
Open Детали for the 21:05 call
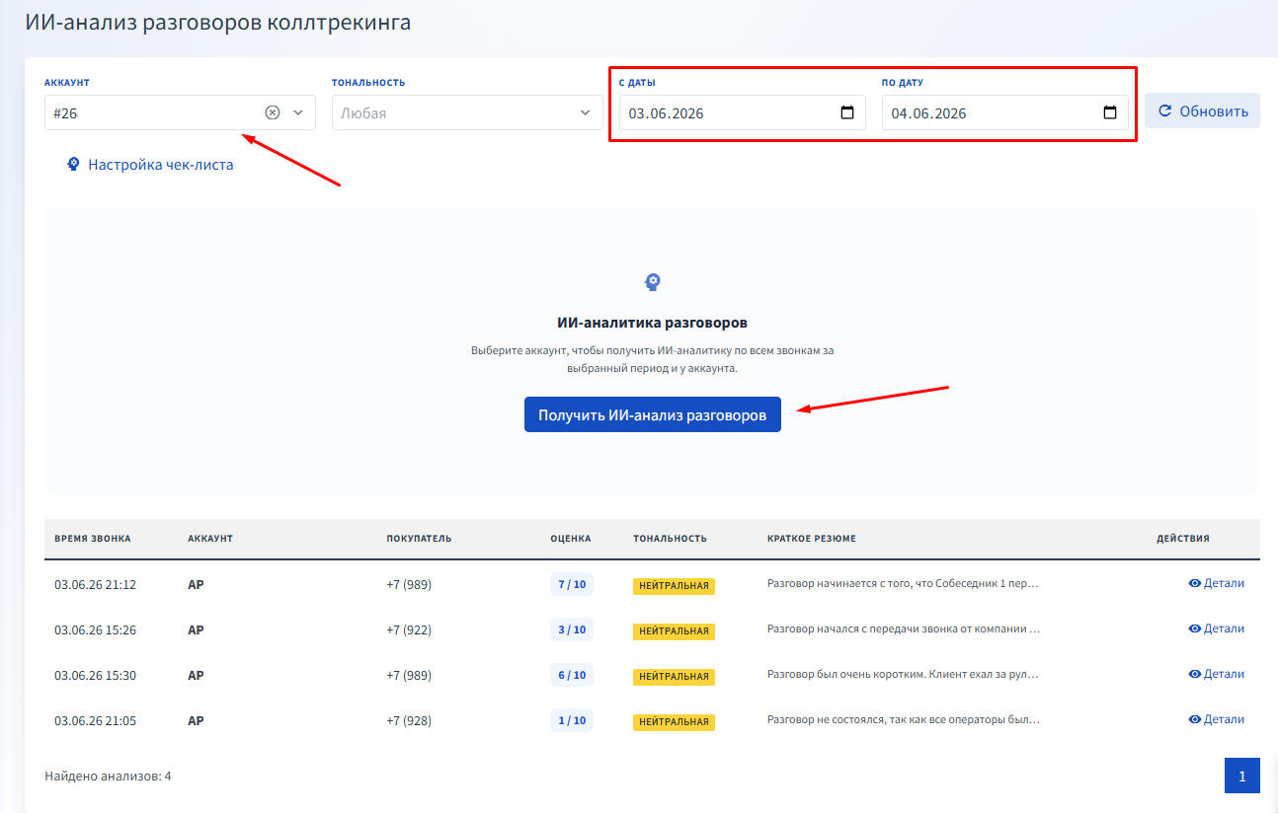coord(1216,719)
